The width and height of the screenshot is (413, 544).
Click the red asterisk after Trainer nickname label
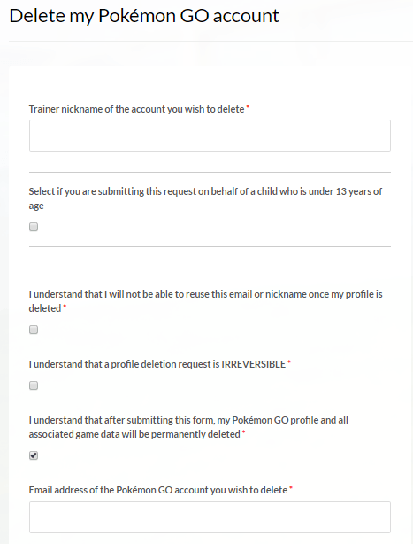click(248, 106)
